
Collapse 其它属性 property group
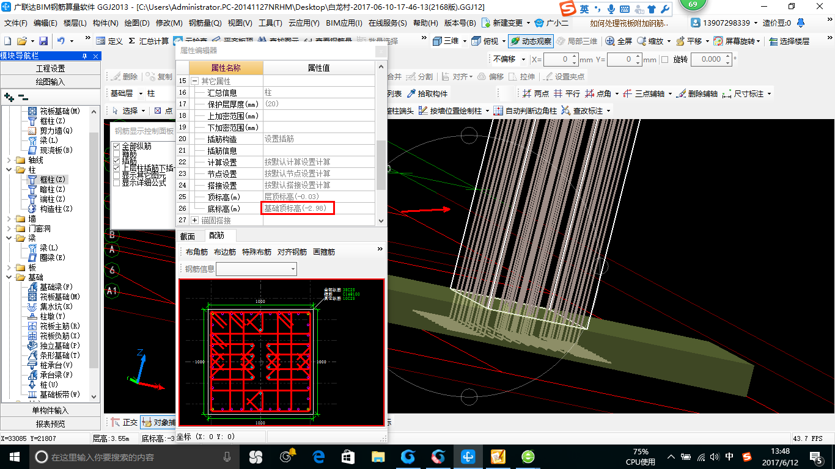click(195, 81)
